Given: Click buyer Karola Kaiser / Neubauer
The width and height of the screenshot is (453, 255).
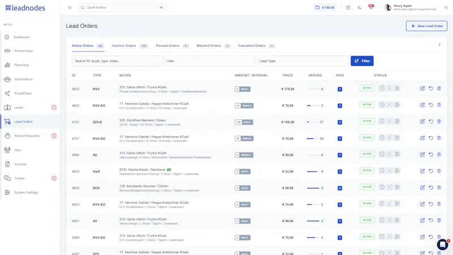Looking at the screenshot, I should pyautogui.click(x=143, y=169).
